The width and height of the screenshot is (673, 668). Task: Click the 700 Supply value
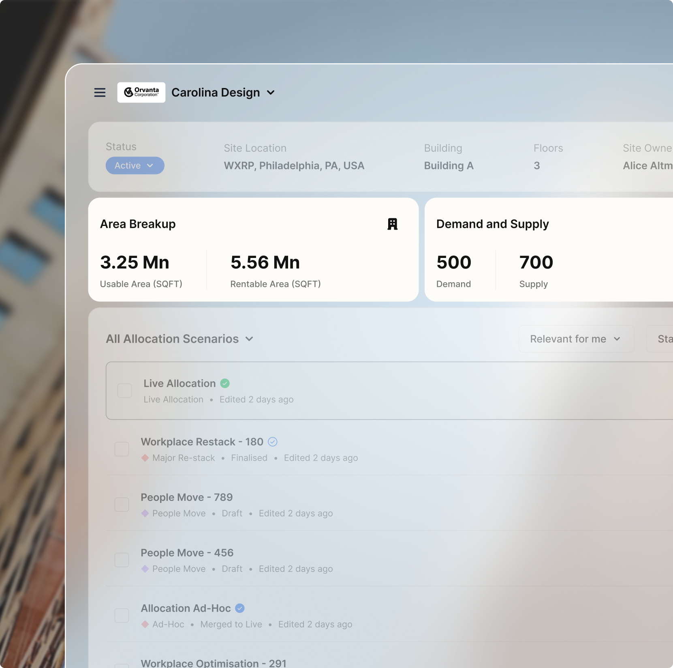(536, 262)
